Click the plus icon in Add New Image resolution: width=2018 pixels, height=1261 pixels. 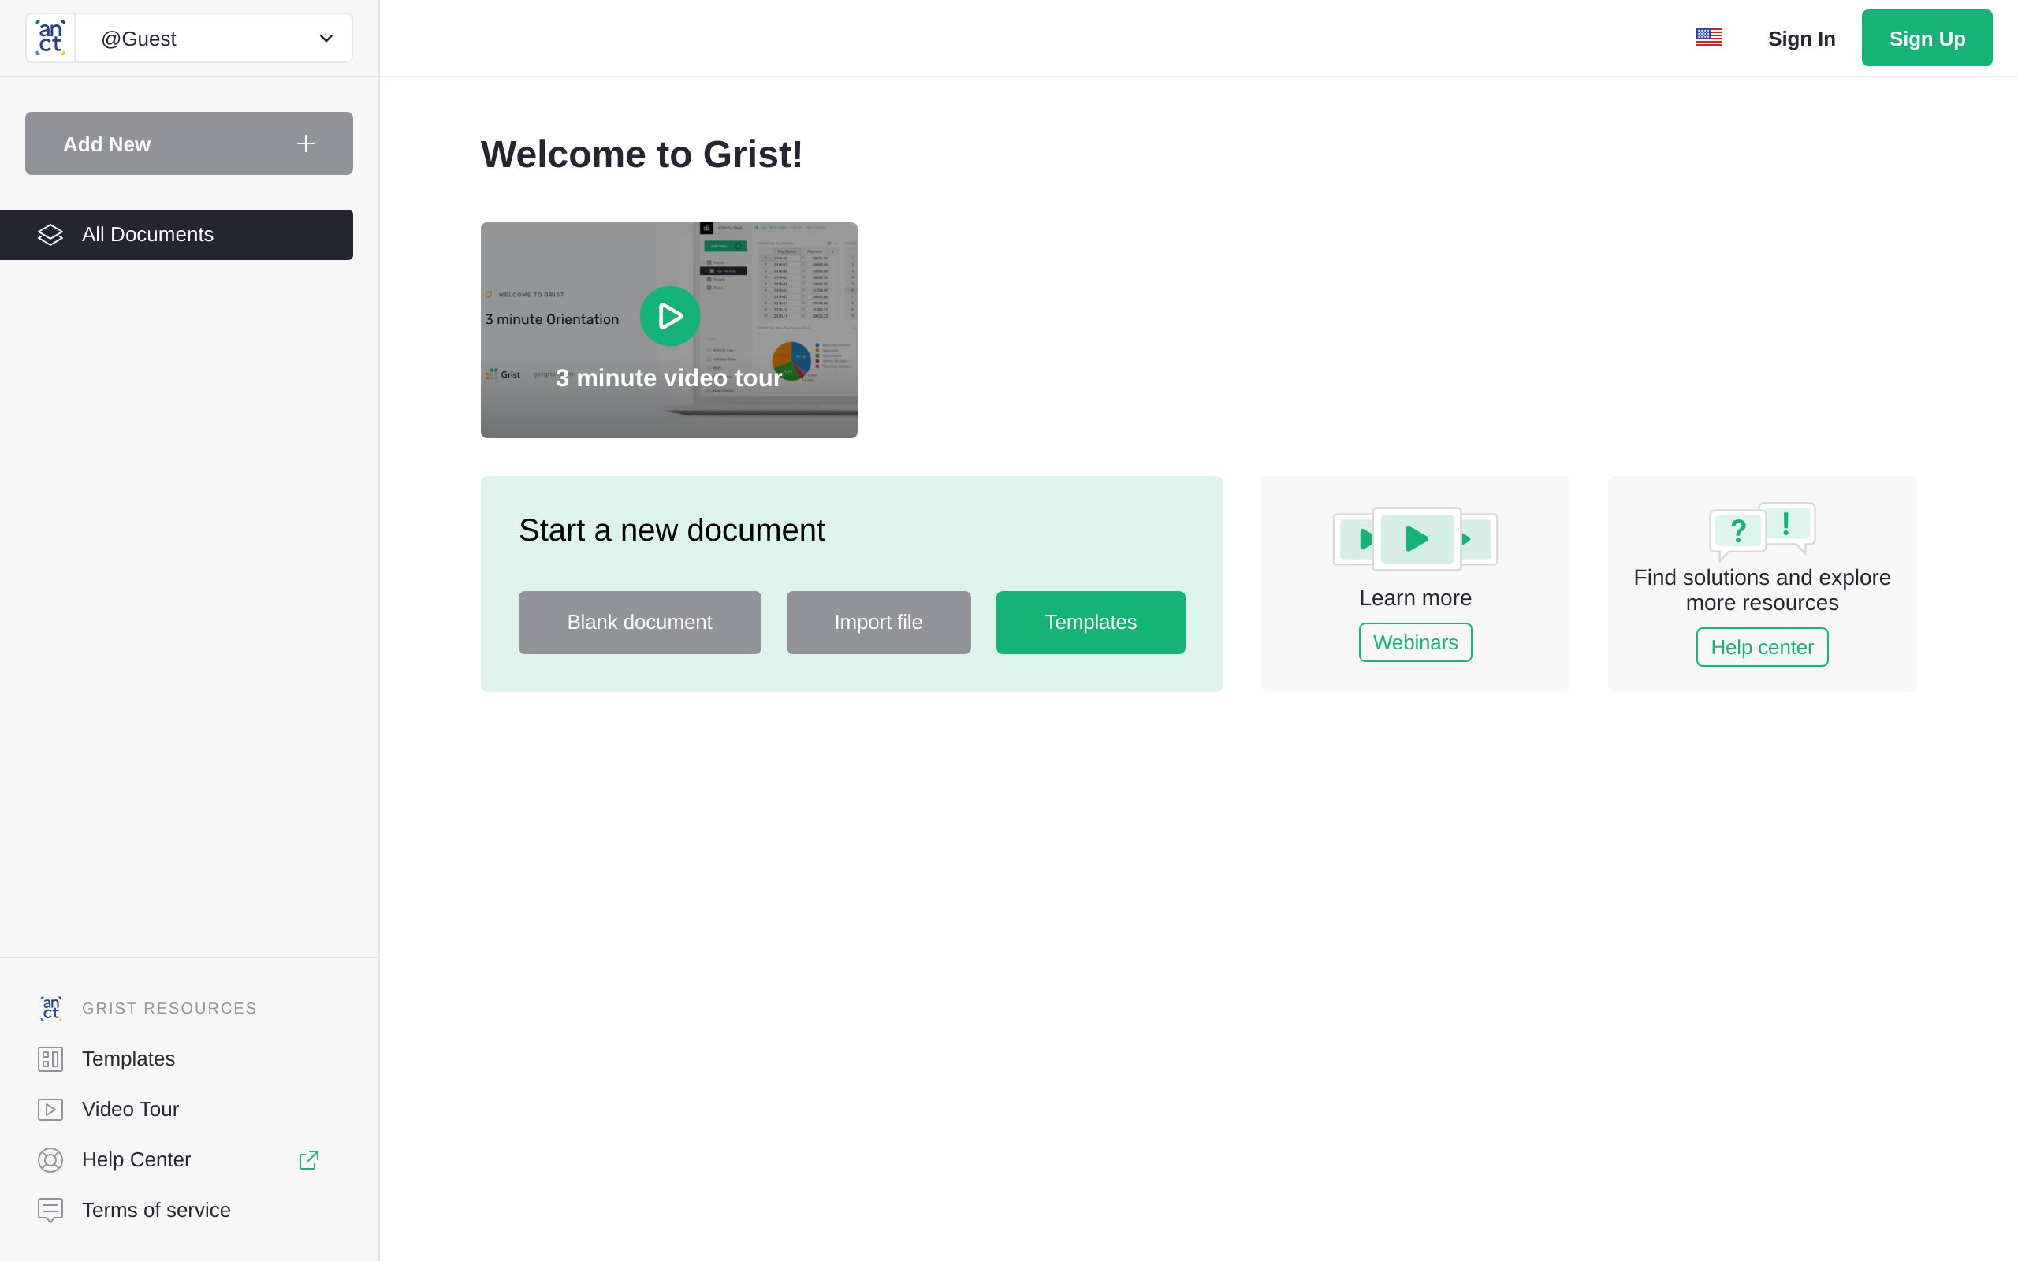click(x=305, y=143)
